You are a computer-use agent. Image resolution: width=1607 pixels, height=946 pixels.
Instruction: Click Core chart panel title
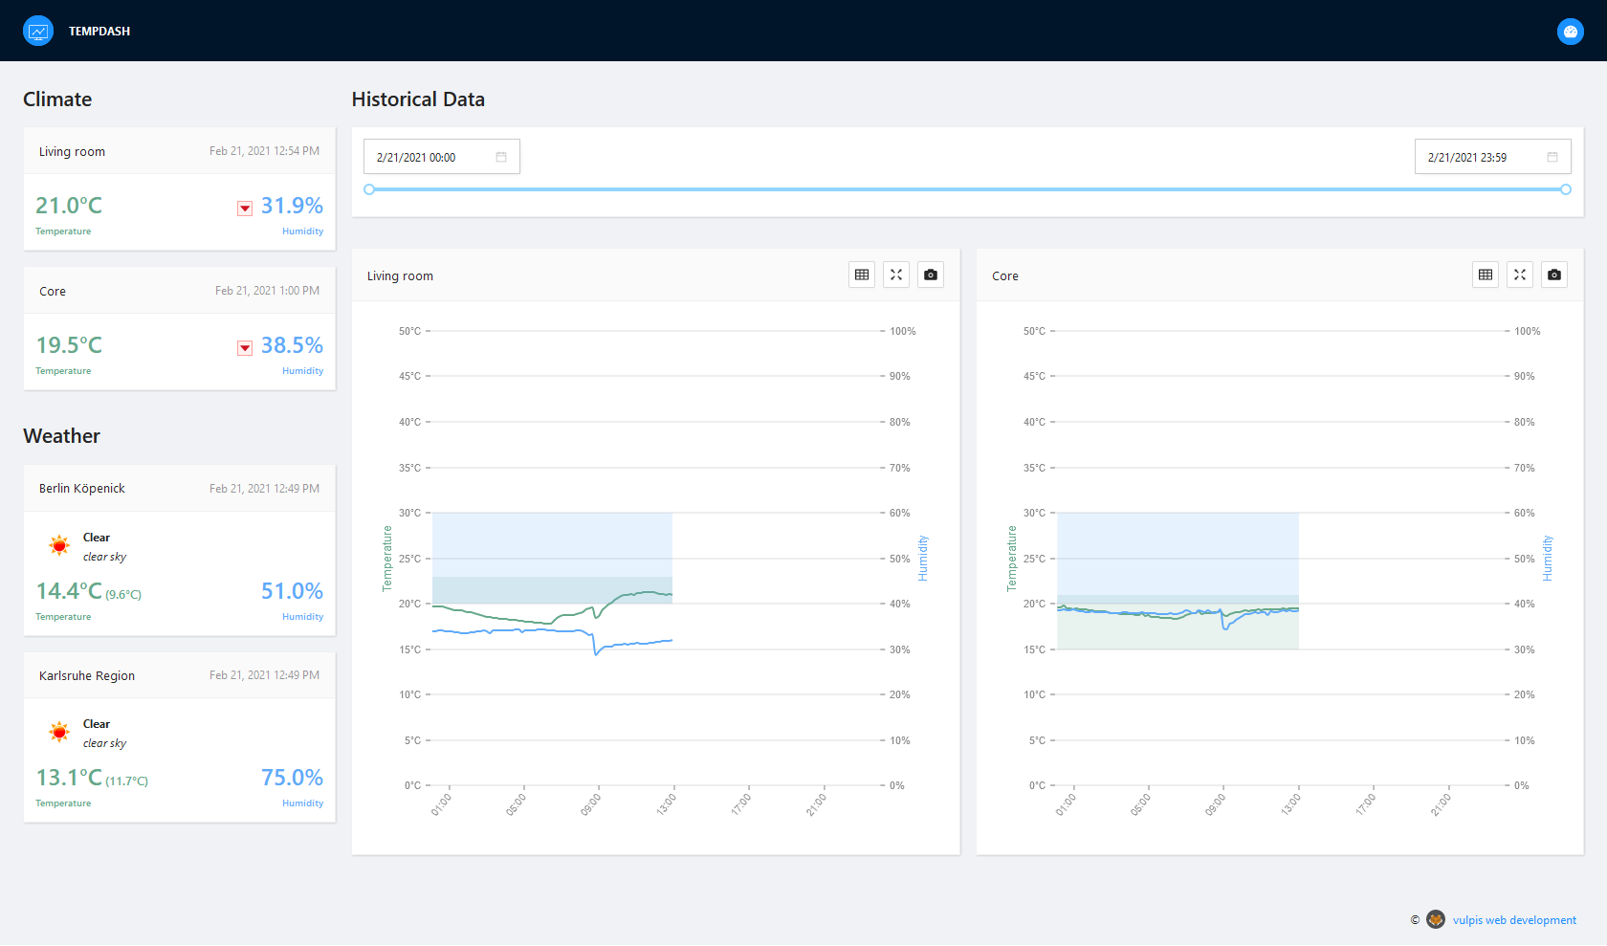[1005, 275]
